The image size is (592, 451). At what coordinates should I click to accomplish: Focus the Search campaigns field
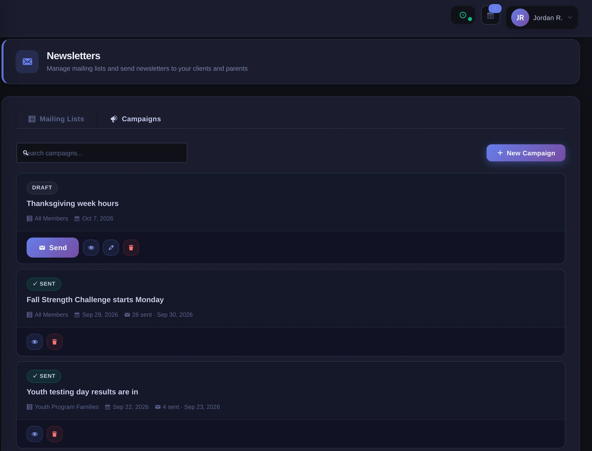coord(102,153)
